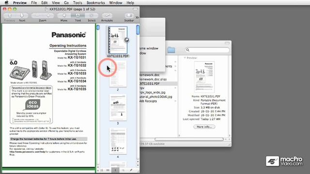Toggle the Sidebar button in toolbar

point(129,15)
